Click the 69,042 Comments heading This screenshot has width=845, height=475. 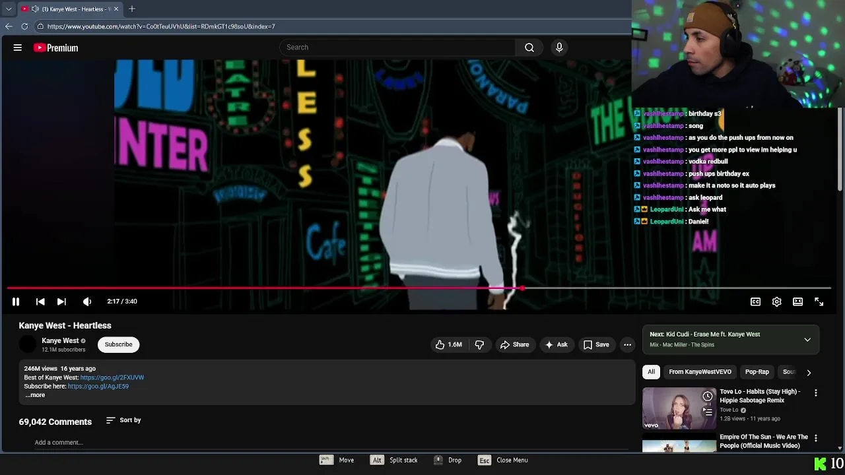tap(55, 422)
